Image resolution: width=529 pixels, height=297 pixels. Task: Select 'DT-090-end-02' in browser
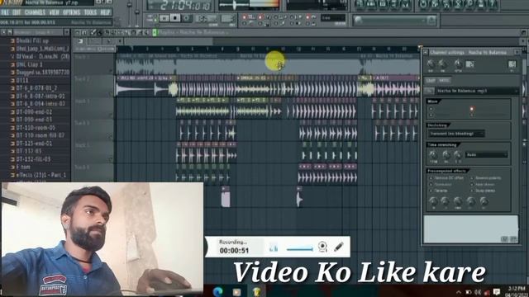click(34, 112)
